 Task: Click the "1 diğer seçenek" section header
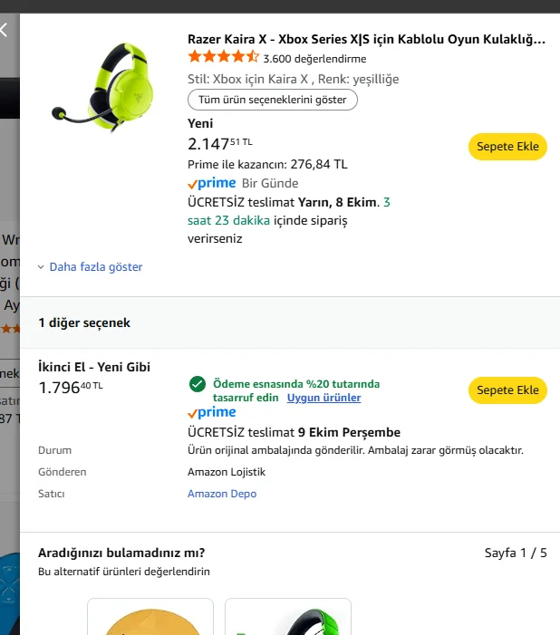click(84, 322)
